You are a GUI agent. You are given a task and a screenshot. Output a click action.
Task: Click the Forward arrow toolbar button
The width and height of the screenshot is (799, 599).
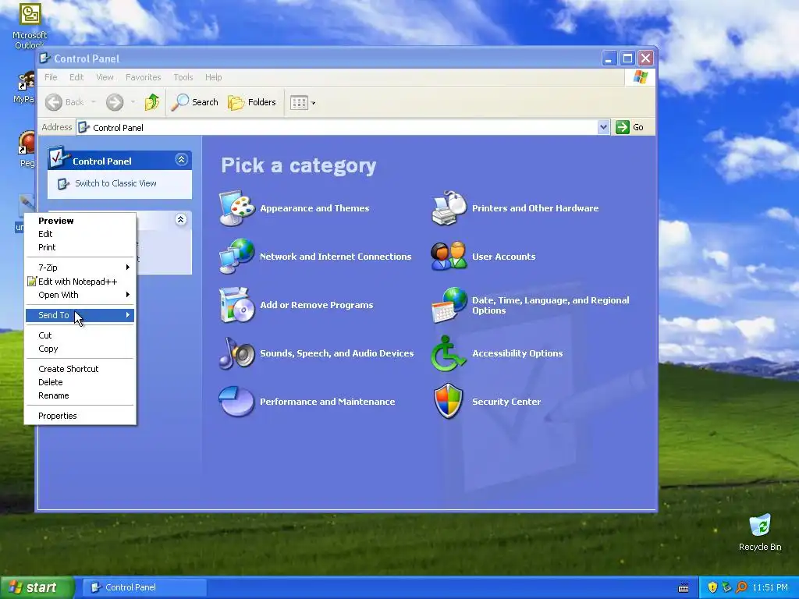click(x=115, y=102)
